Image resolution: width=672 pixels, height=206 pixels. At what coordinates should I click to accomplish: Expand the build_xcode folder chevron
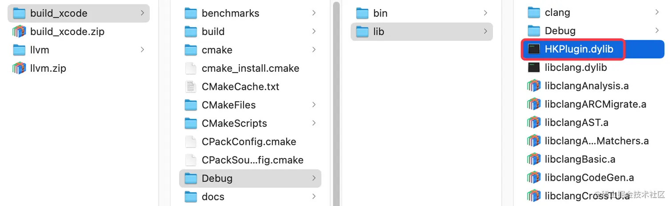coord(142,13)
